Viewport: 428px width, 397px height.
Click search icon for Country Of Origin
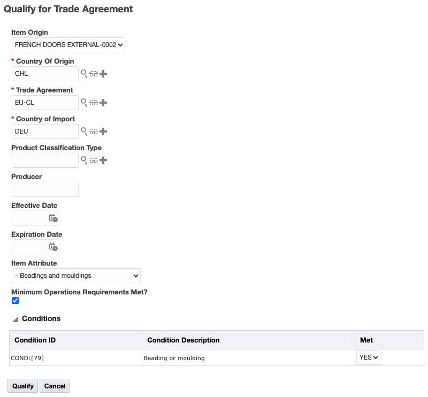click(x=84, y=74)
